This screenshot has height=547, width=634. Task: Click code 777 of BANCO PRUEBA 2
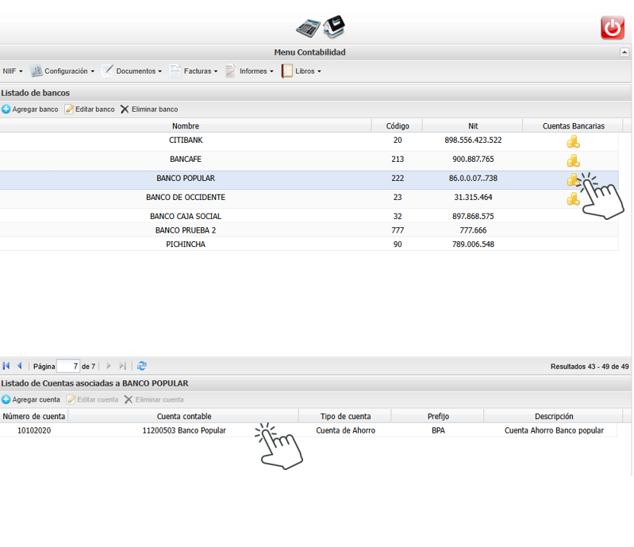pos(398,230)
